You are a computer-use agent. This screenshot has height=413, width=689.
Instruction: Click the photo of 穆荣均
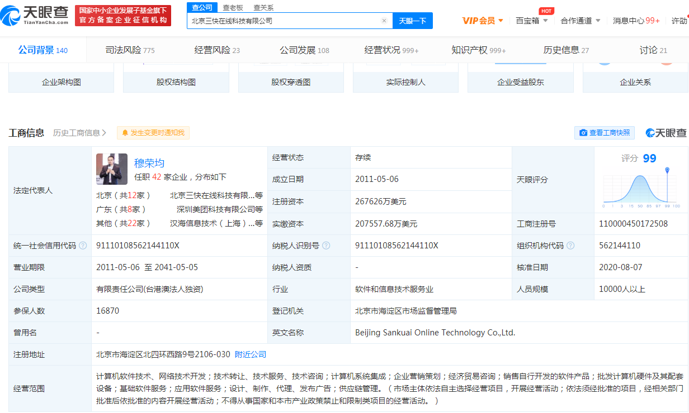pyautogui.click(x=112, y=169)
